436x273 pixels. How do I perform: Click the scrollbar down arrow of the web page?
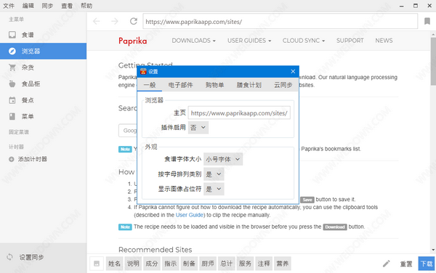pyautogui.click(x=433, y=250)
